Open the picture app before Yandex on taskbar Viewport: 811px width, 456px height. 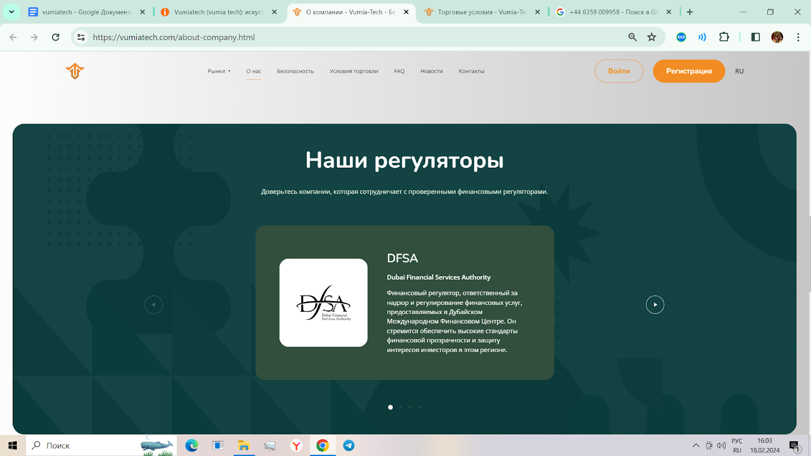tap(270, 445)
